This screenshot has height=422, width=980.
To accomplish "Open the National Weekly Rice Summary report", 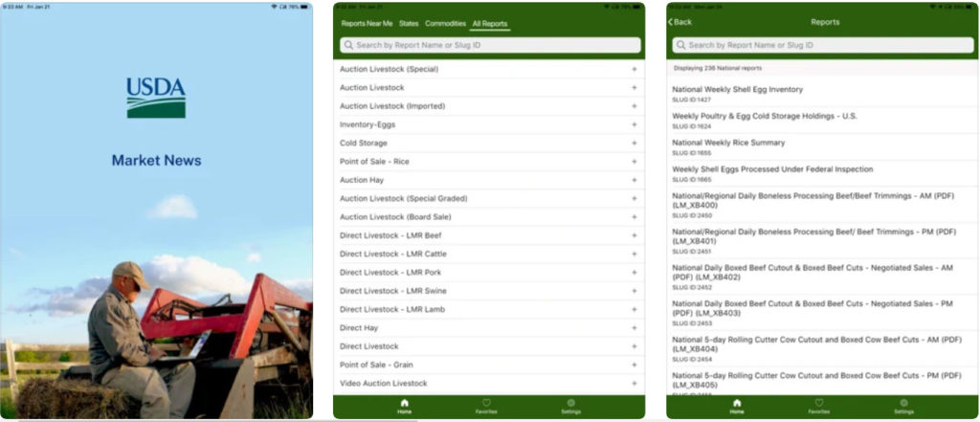I will (728, 143).
